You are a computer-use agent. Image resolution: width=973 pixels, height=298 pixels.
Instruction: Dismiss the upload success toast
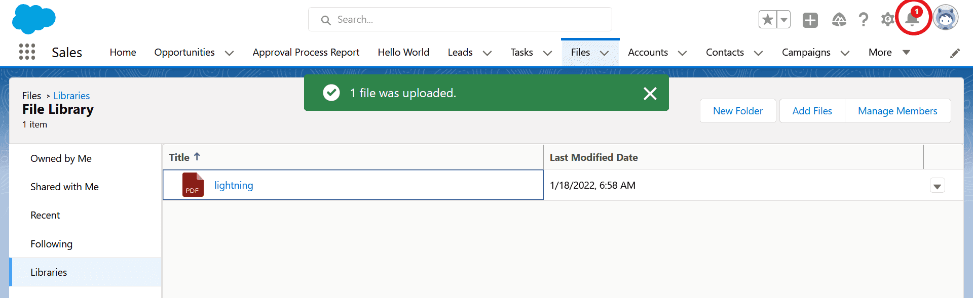point(650,93)
